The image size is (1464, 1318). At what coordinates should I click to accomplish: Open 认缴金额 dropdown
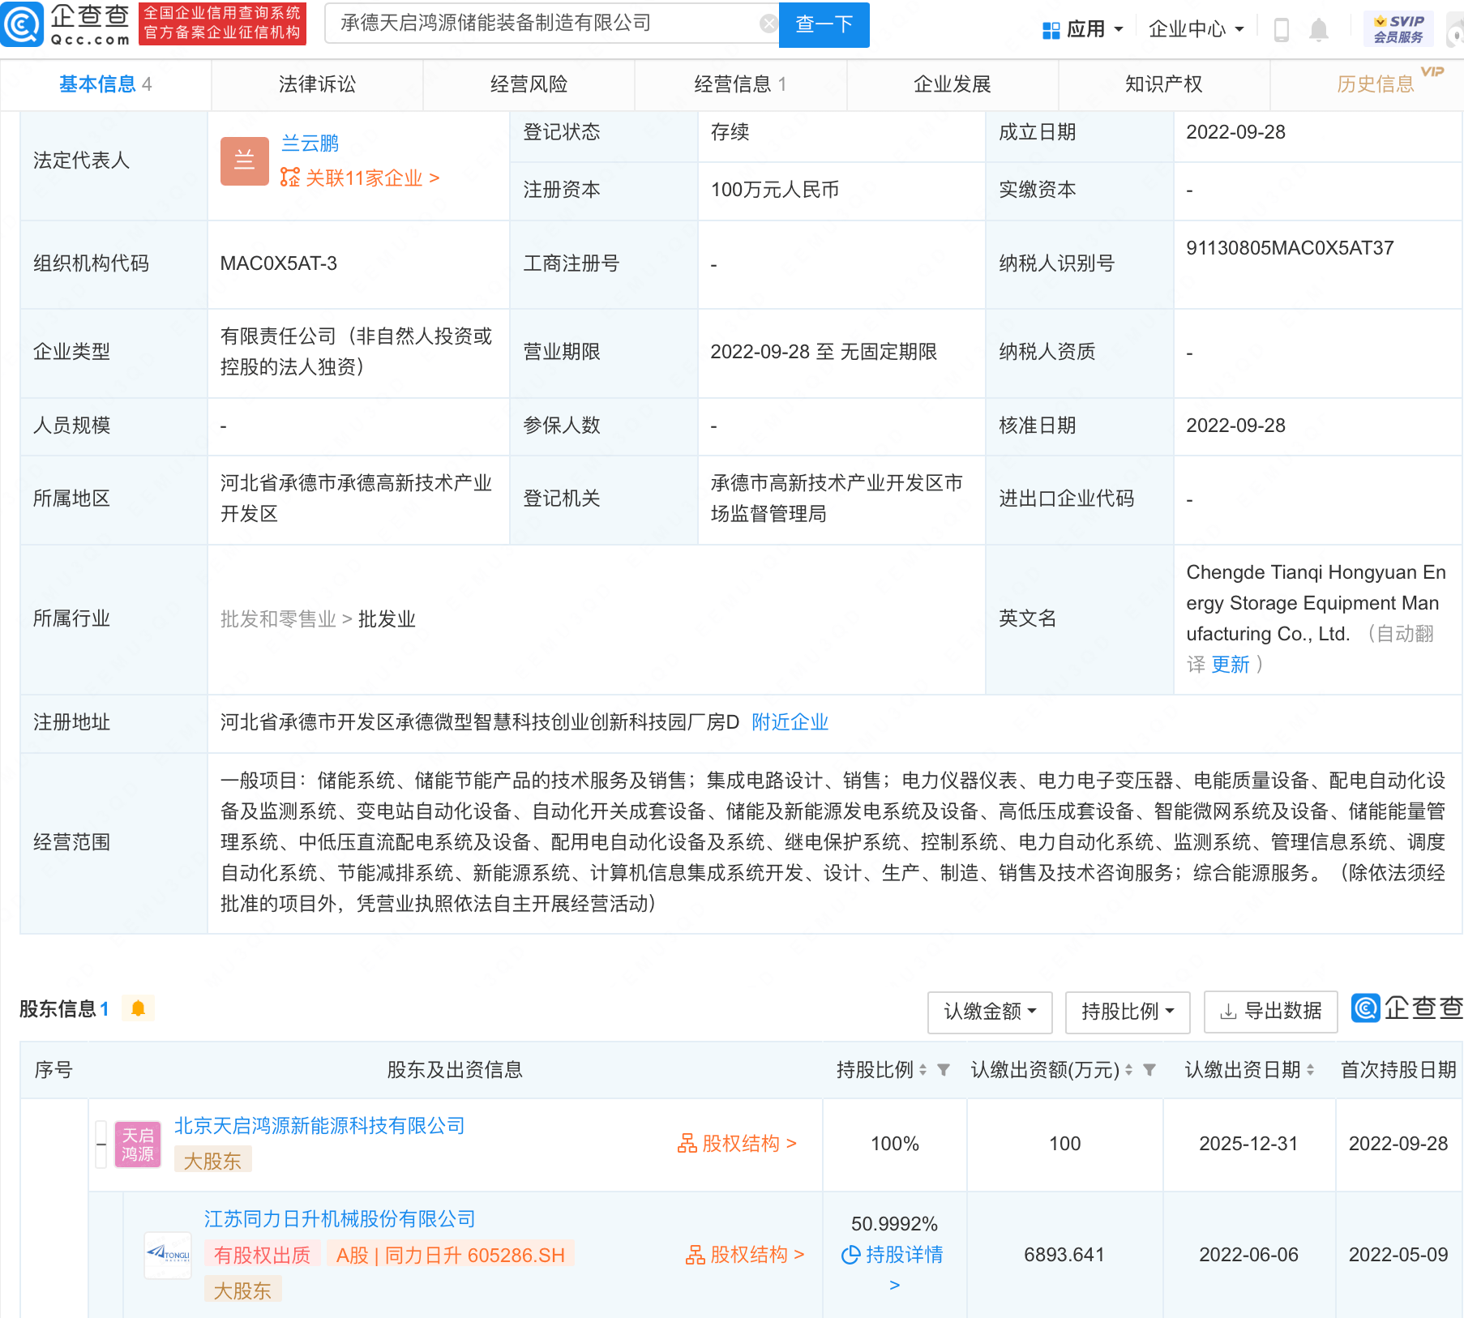pyautogui.click(x=990, y=1012)
